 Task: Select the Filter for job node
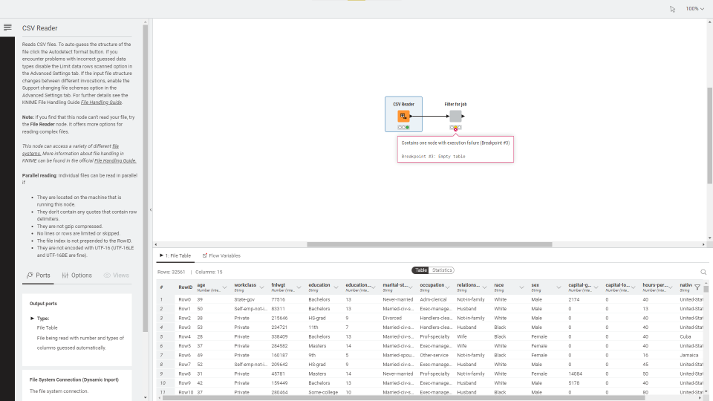(455, 116)
